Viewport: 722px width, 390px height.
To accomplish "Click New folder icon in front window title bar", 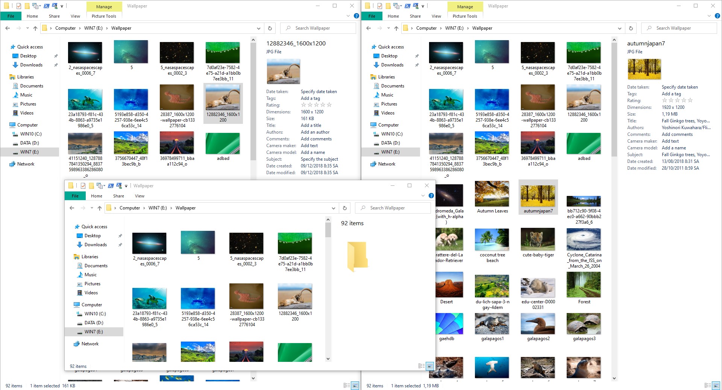I will click(x=91, y=186).
